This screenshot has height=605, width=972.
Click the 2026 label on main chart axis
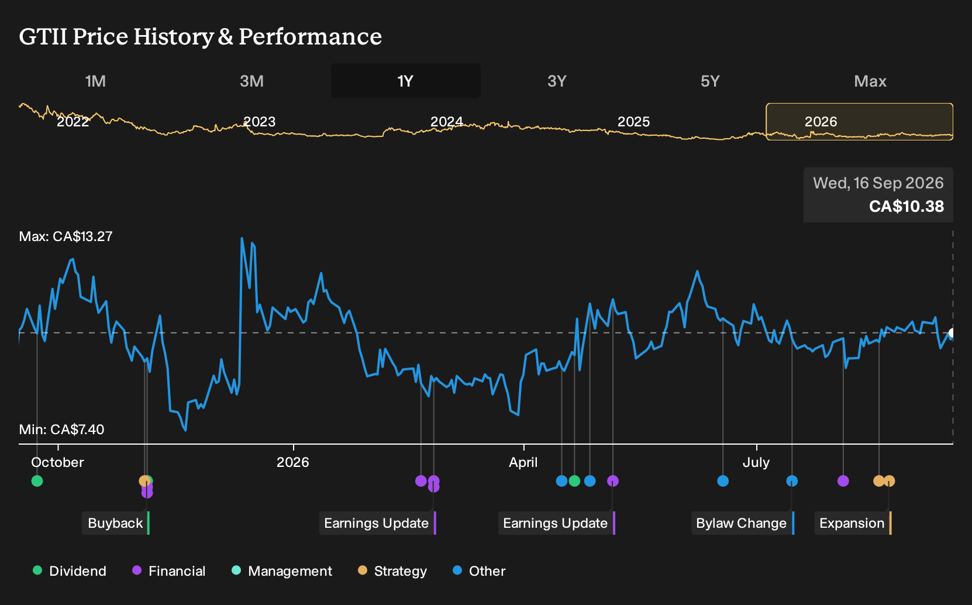(x=292, y=462)
